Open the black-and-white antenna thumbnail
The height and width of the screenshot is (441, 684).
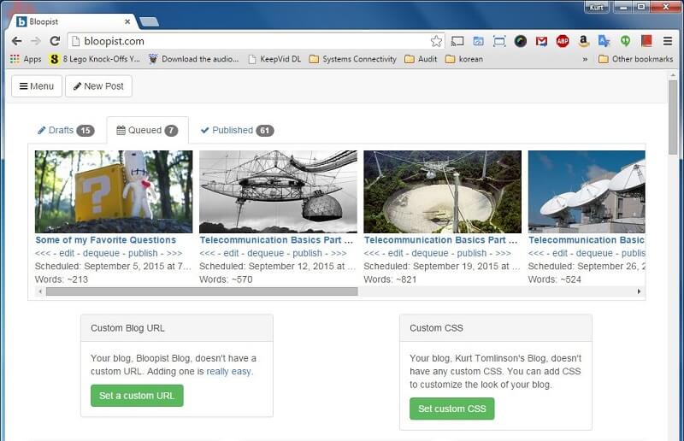coord(278,191)
